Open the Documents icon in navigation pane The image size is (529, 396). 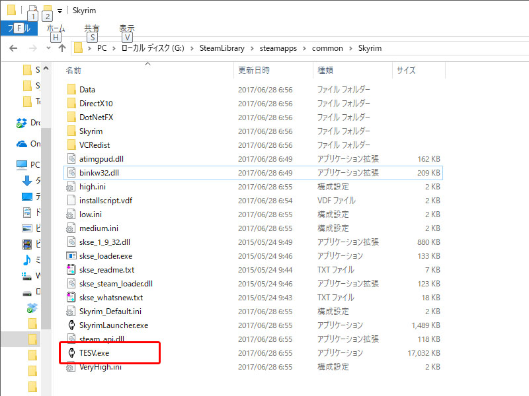[27, 212]
